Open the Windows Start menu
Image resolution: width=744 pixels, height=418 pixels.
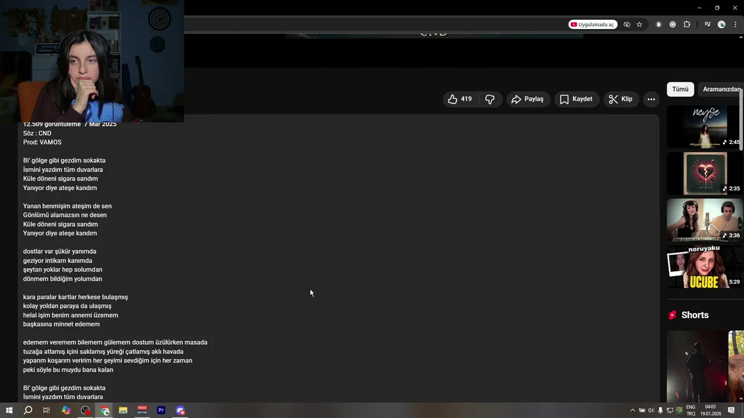(9, 410)
